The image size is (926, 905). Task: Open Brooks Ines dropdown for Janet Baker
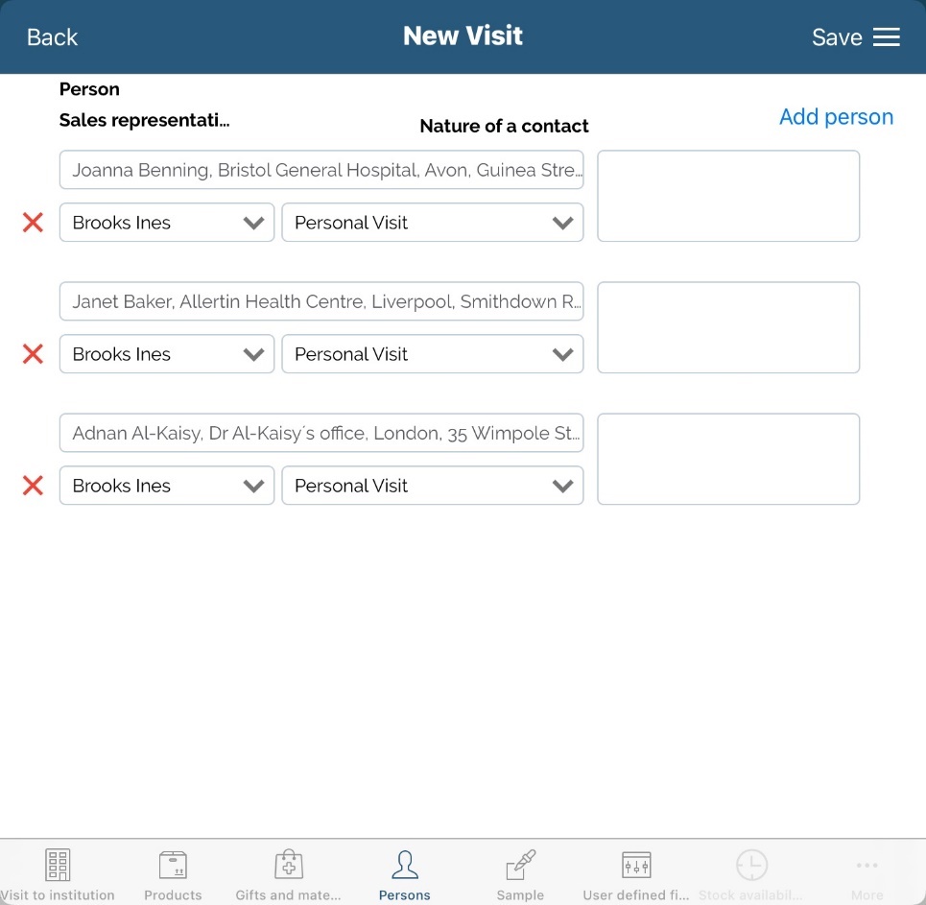167,354
